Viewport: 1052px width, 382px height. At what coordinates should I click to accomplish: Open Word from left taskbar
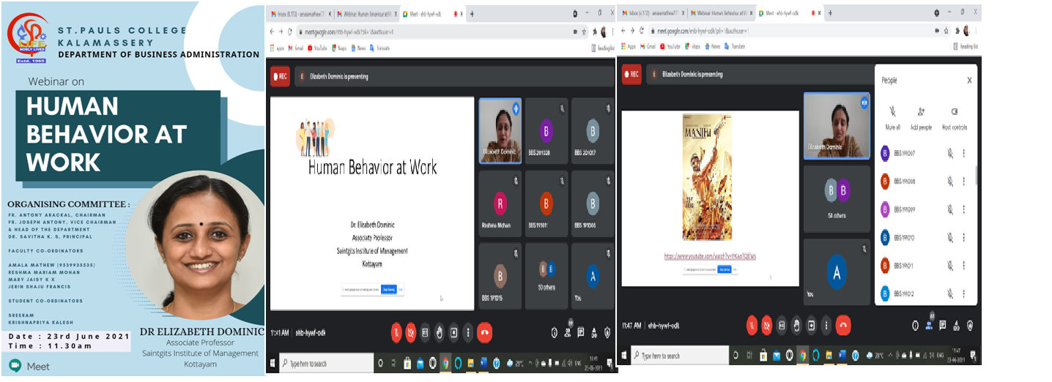coord(483,363)
